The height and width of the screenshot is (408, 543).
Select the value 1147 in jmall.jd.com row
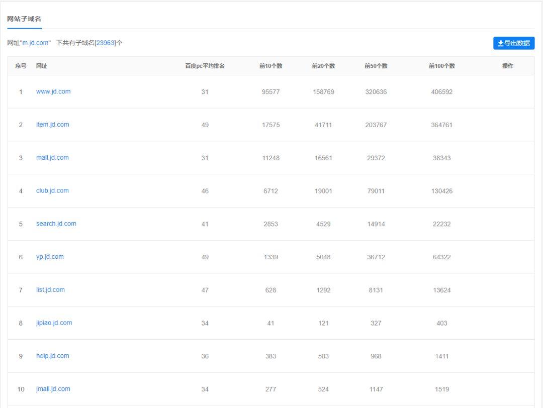(376, 389)
